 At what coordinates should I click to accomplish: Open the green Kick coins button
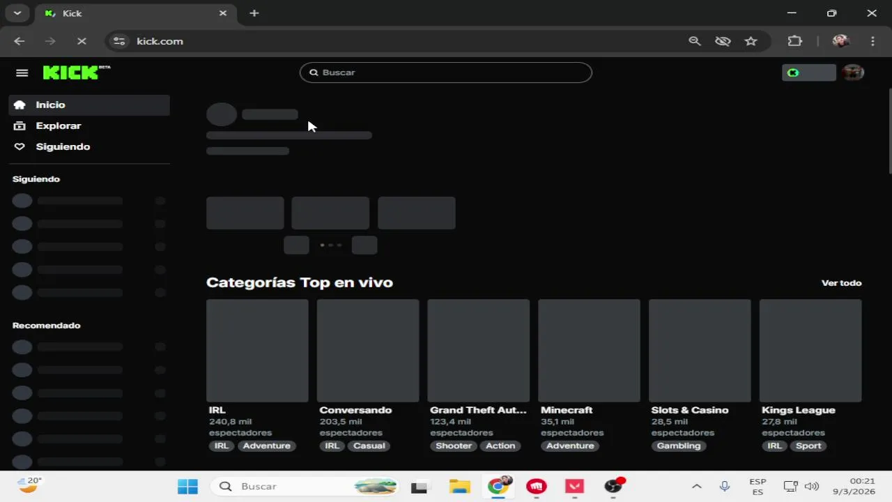808,73
